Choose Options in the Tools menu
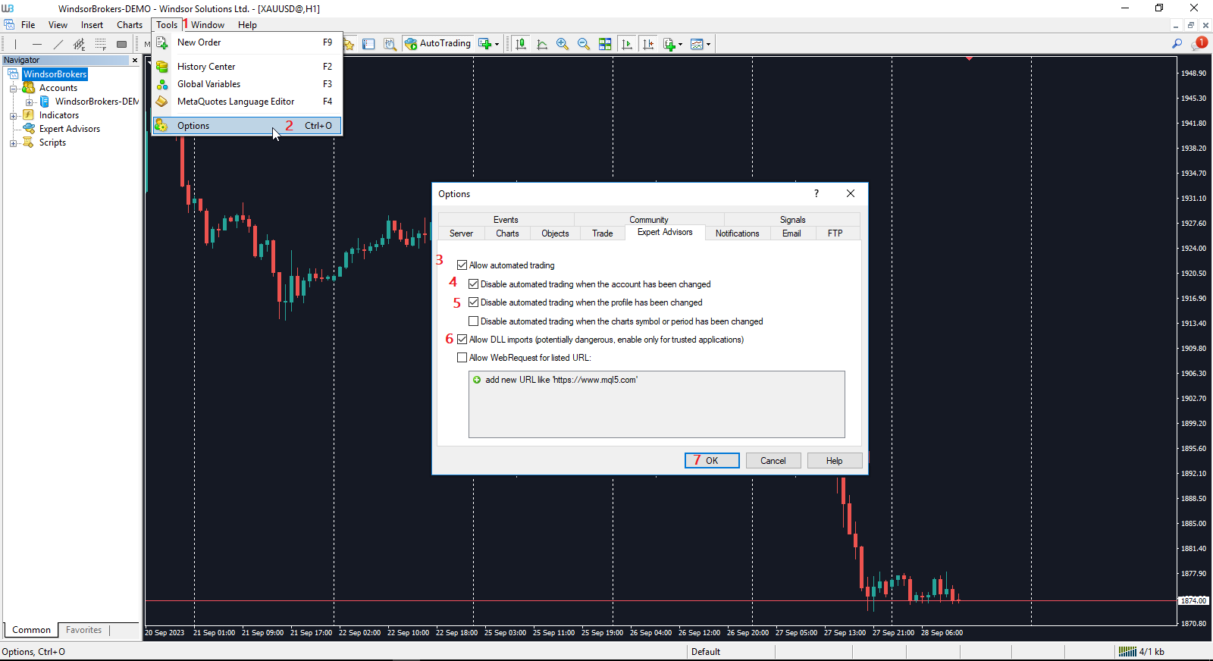This screenshot has width=1213, height=661. (246, 126)
